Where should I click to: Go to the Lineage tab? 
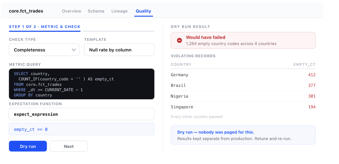119,11
